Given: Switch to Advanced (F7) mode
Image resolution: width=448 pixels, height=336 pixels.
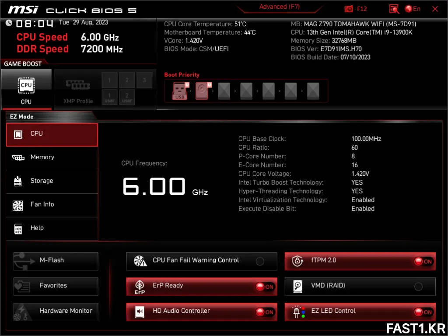Looking at the screenshot, I should [x=280, y=7].
